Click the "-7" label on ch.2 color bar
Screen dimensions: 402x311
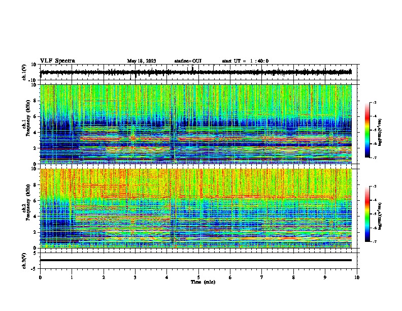375,241
